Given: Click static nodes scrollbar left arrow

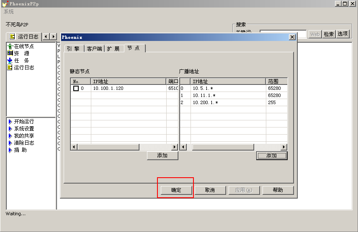Looking at the screenshot, I should click(74, 147).
